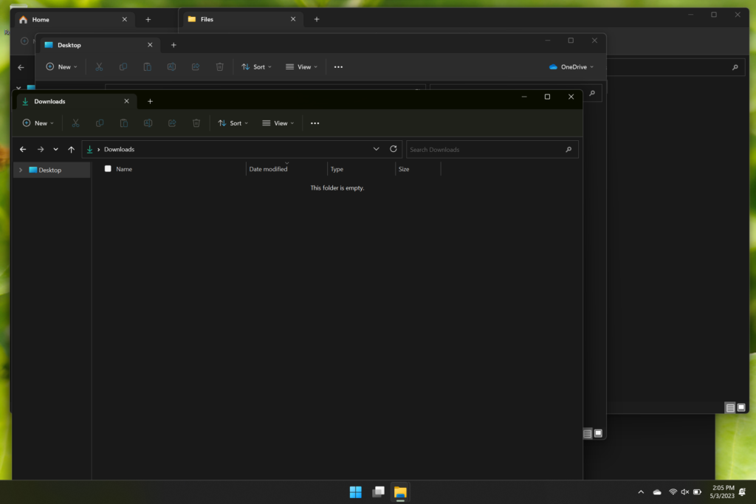Open New dropdown in Desktop window

tap(61, 67)
